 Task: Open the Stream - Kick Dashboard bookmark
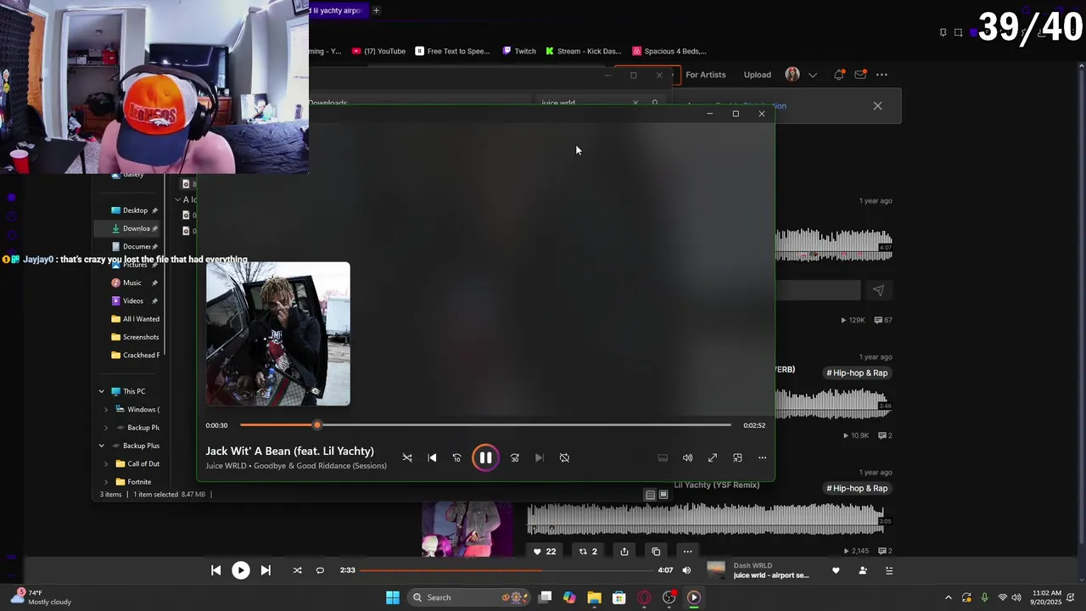click(x=583, y=51)
